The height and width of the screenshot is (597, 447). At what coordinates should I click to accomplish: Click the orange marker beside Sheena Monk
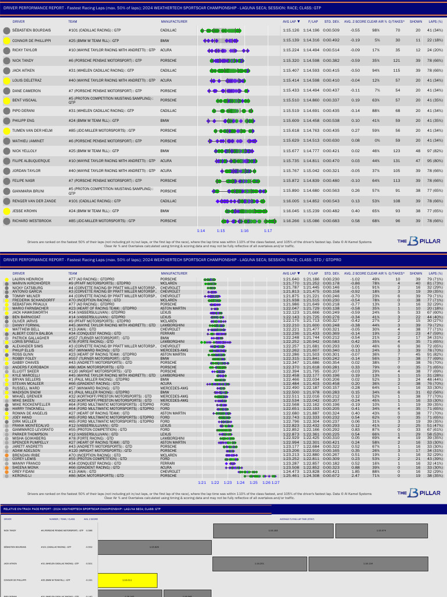point(6,468)
